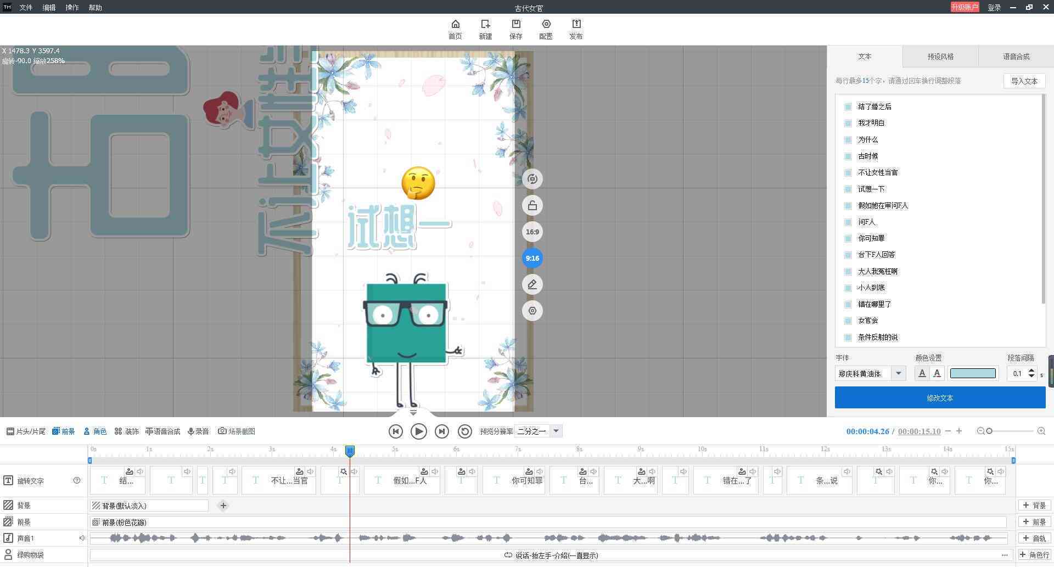Add a foreground track with +前景
The height and width of the screenshot is (567, 1054).
pos(1034,522)
